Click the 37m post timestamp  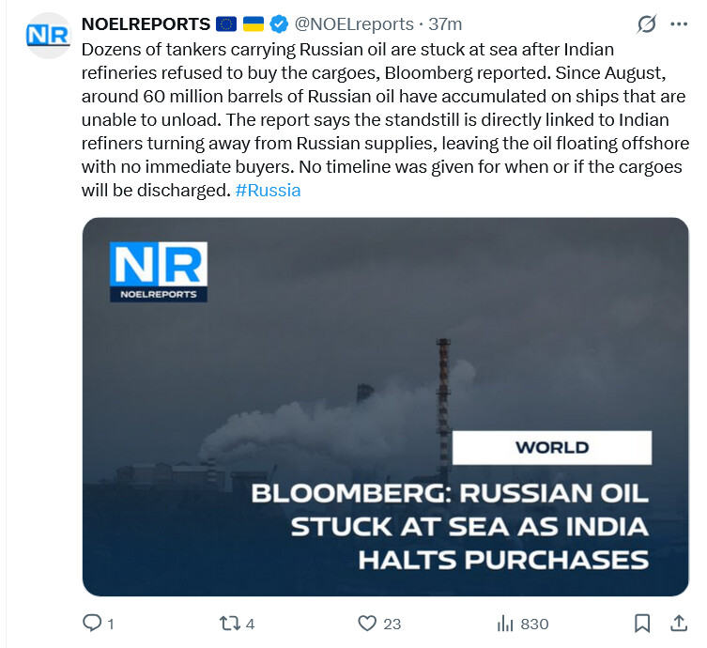point(445,23)
